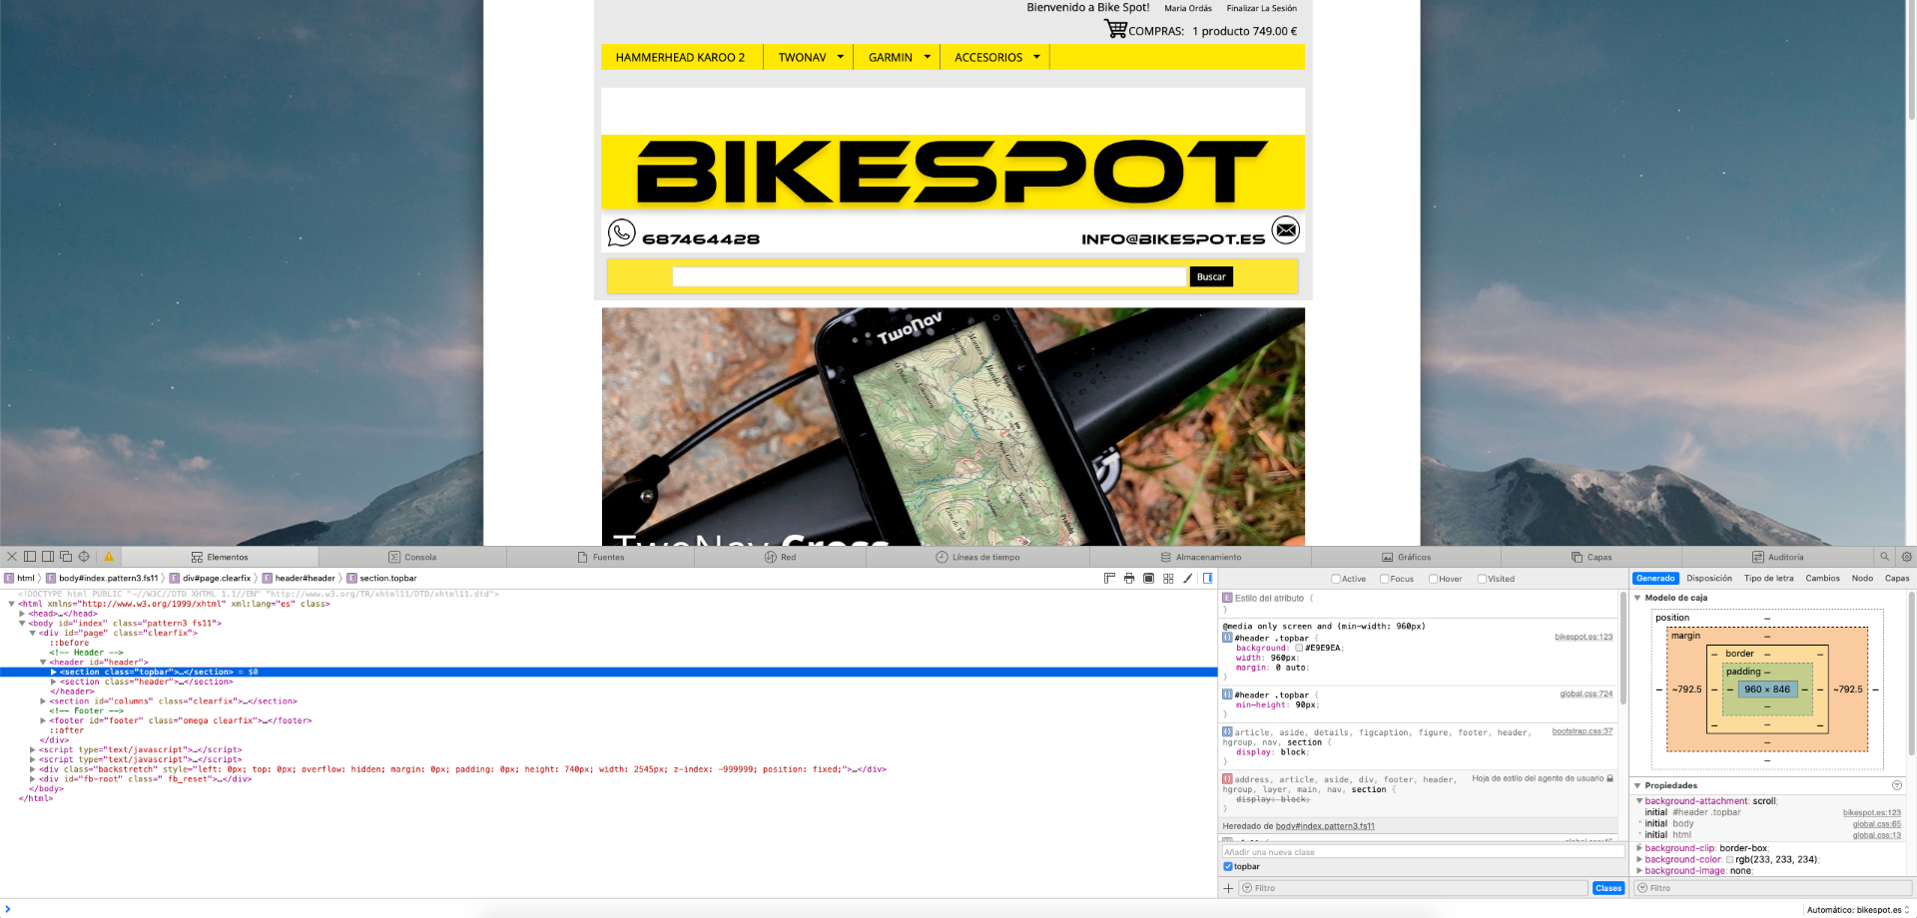Switch to the Almacenamiento tab
1917x918 pixels.
(1201, 557)
